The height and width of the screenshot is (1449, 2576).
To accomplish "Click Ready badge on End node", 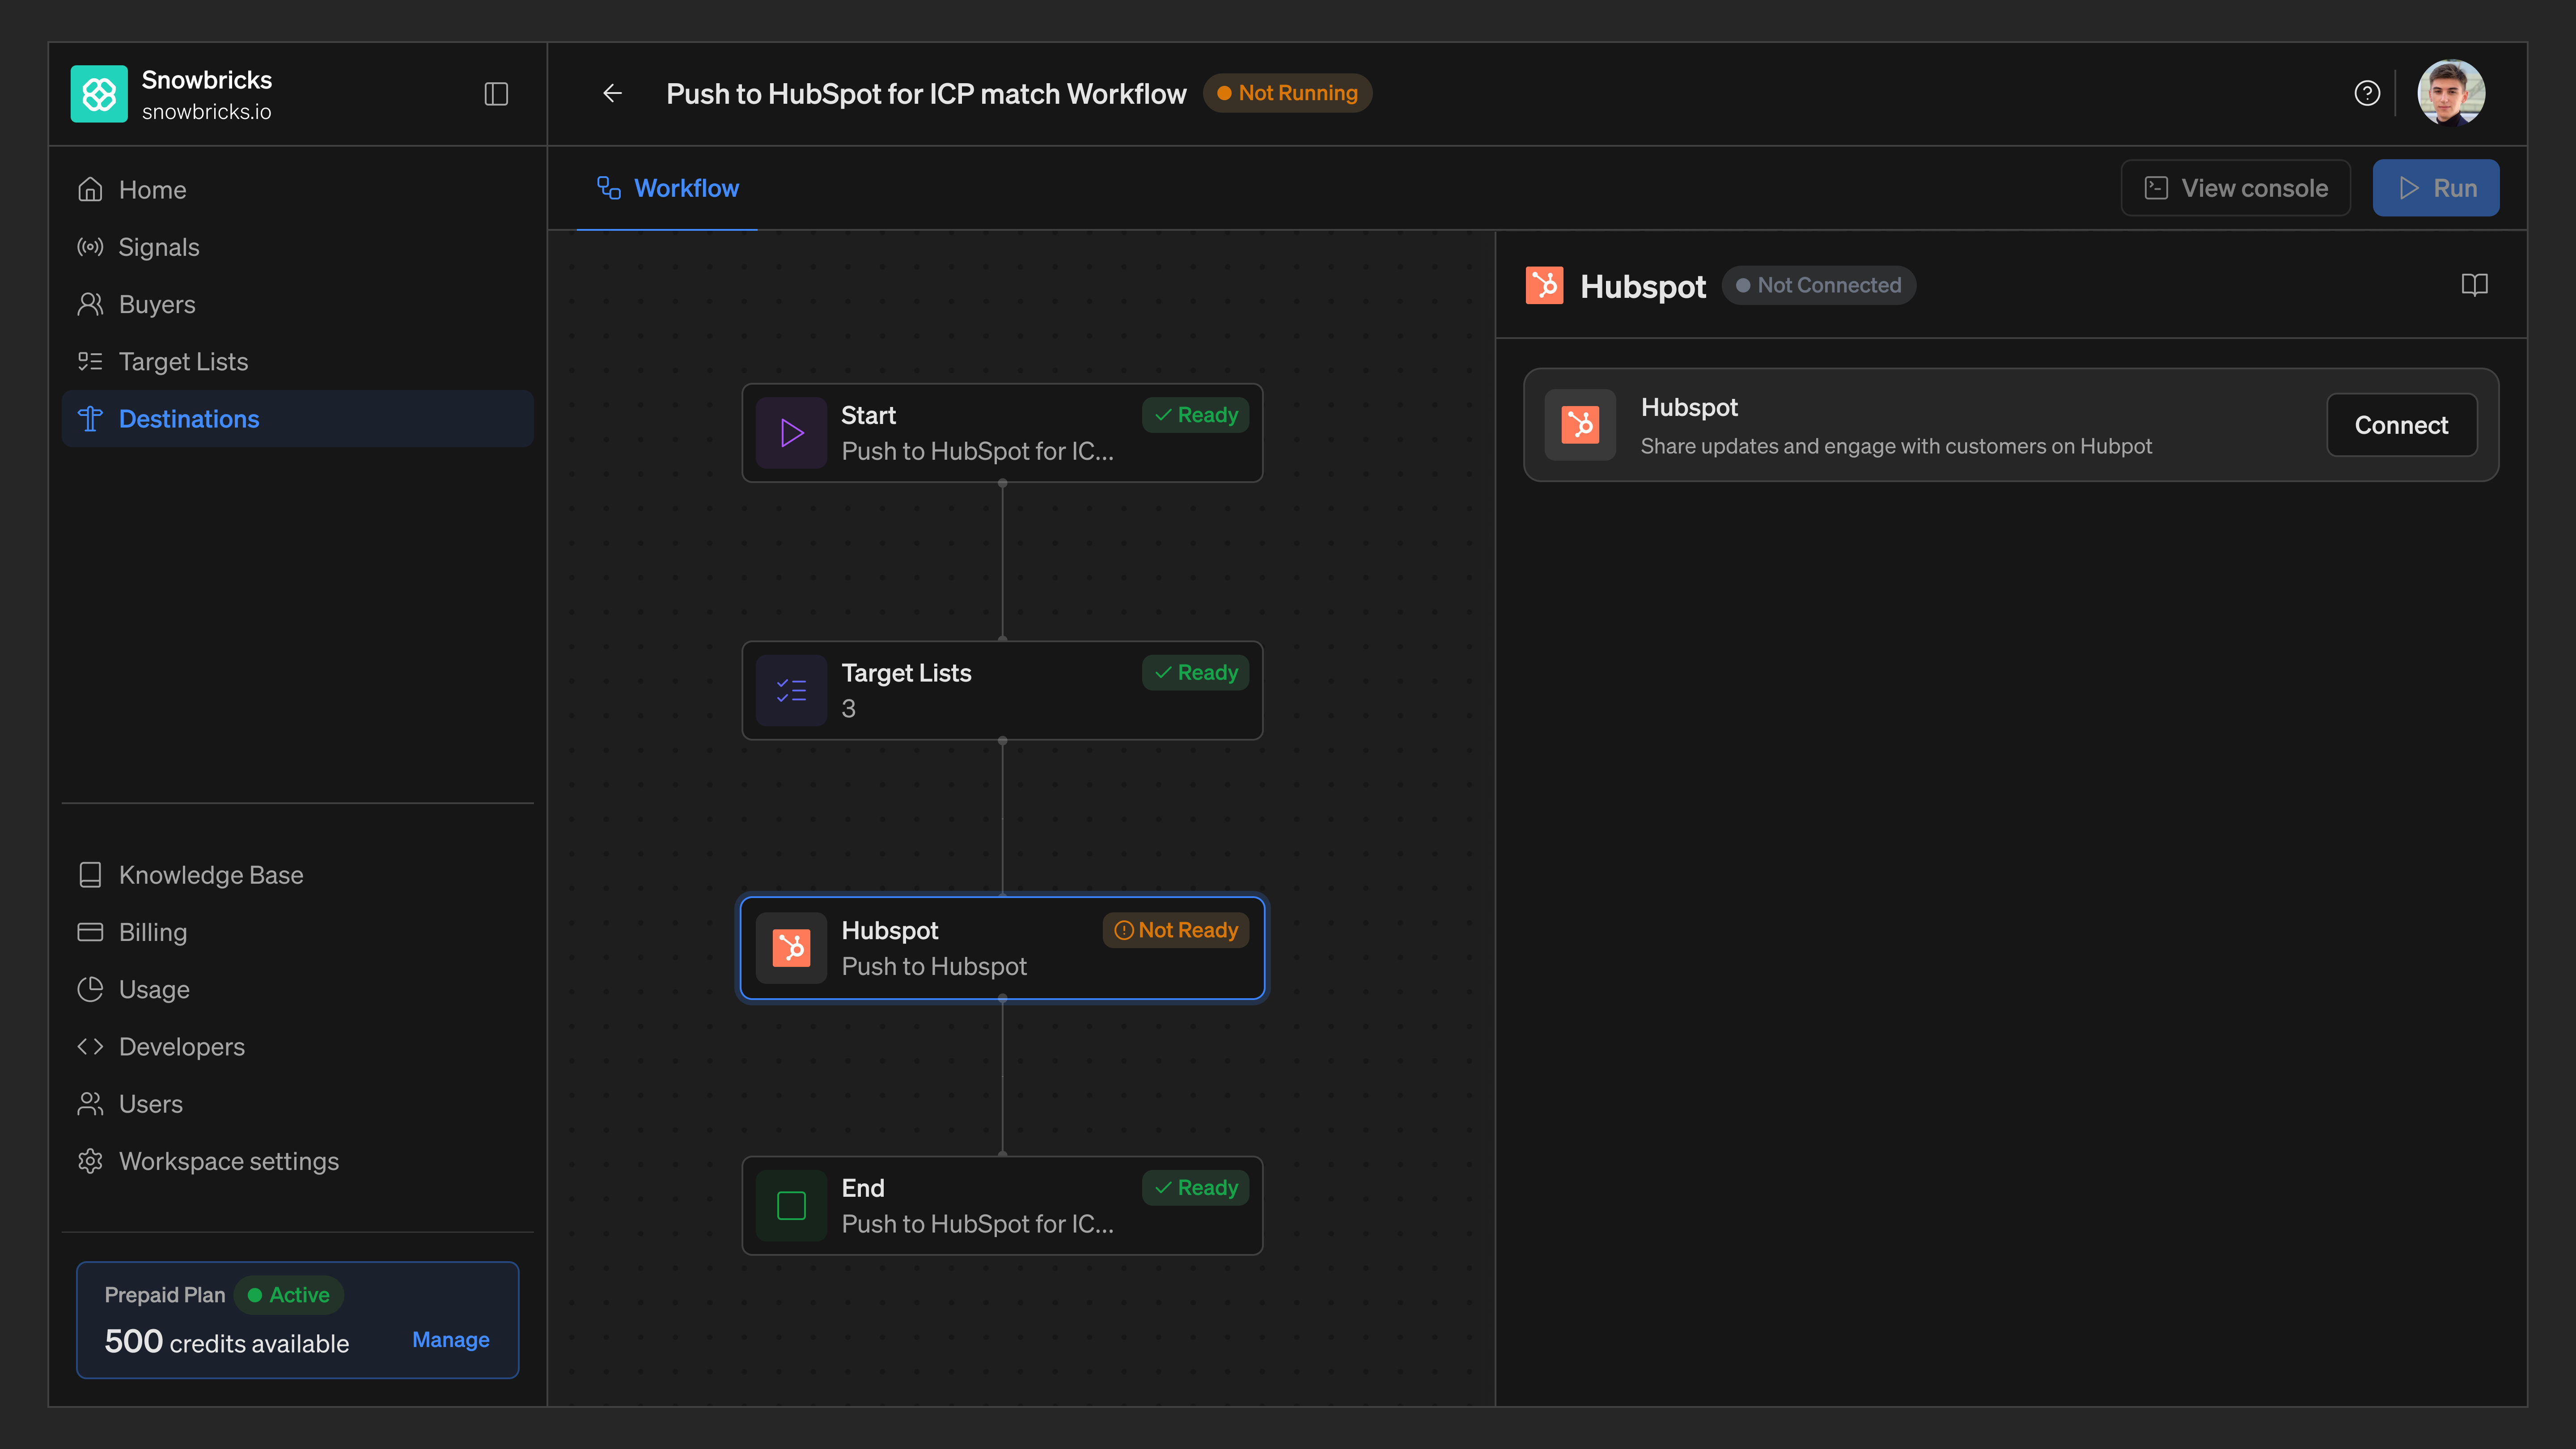I will [x=1195, y=1188].
